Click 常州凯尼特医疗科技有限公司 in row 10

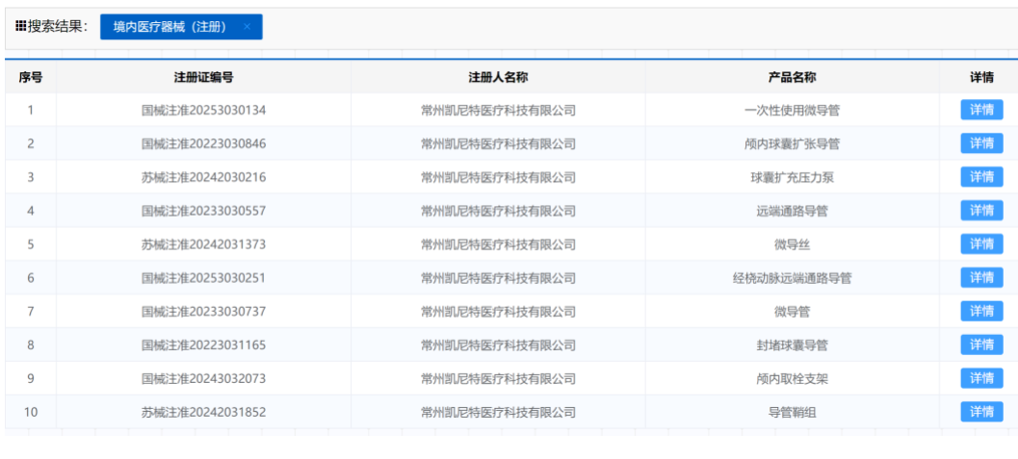[x=498, y=412]
